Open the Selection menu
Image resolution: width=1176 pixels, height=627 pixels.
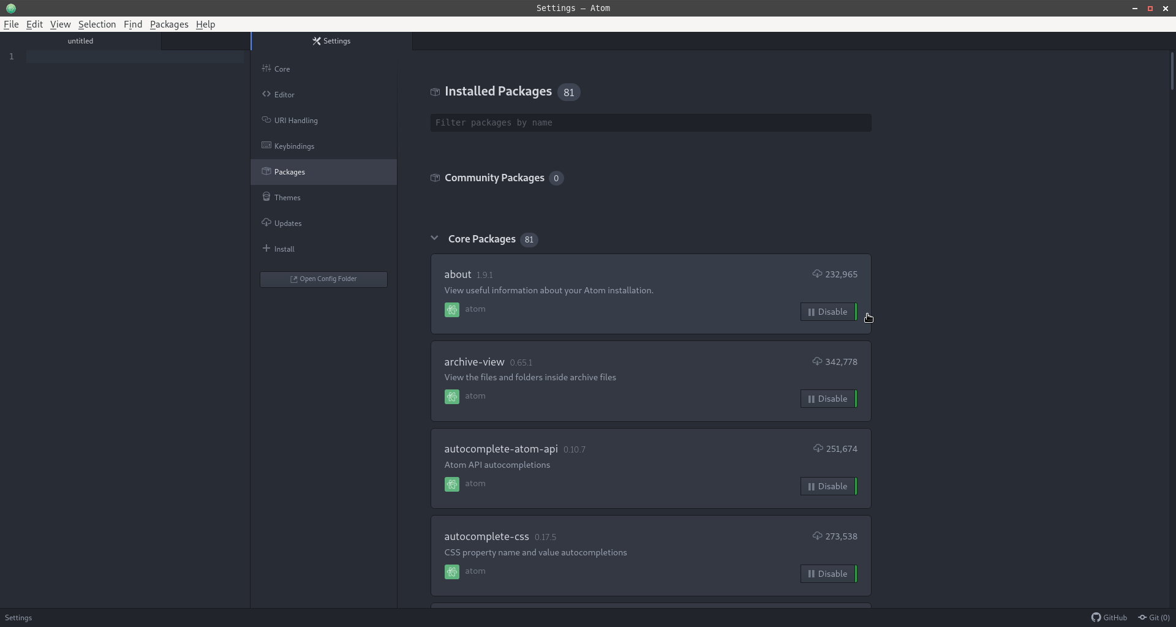(x=97, y=24)
